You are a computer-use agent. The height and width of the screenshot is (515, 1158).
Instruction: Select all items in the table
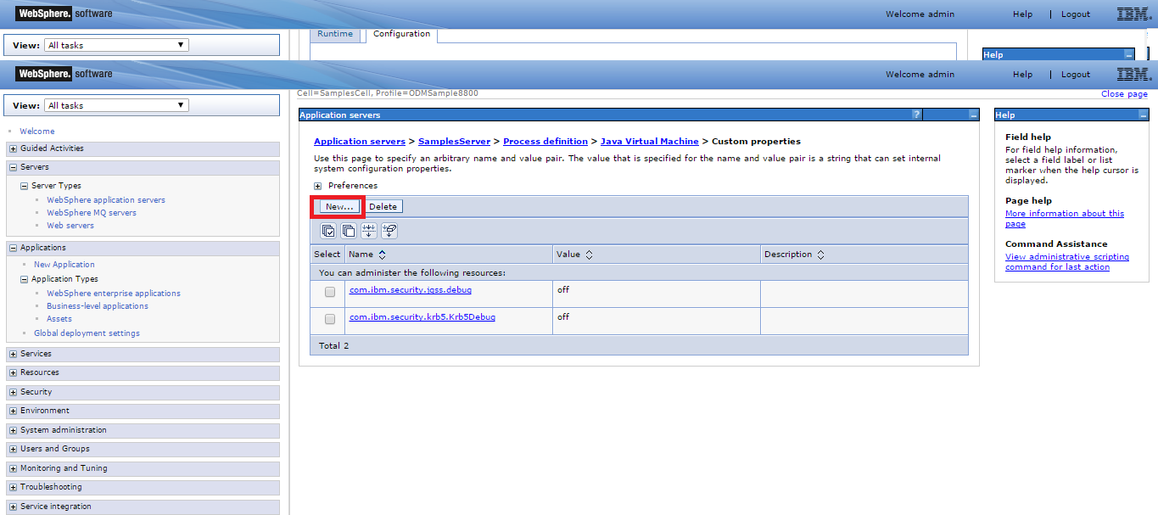[x=328, y=230]
